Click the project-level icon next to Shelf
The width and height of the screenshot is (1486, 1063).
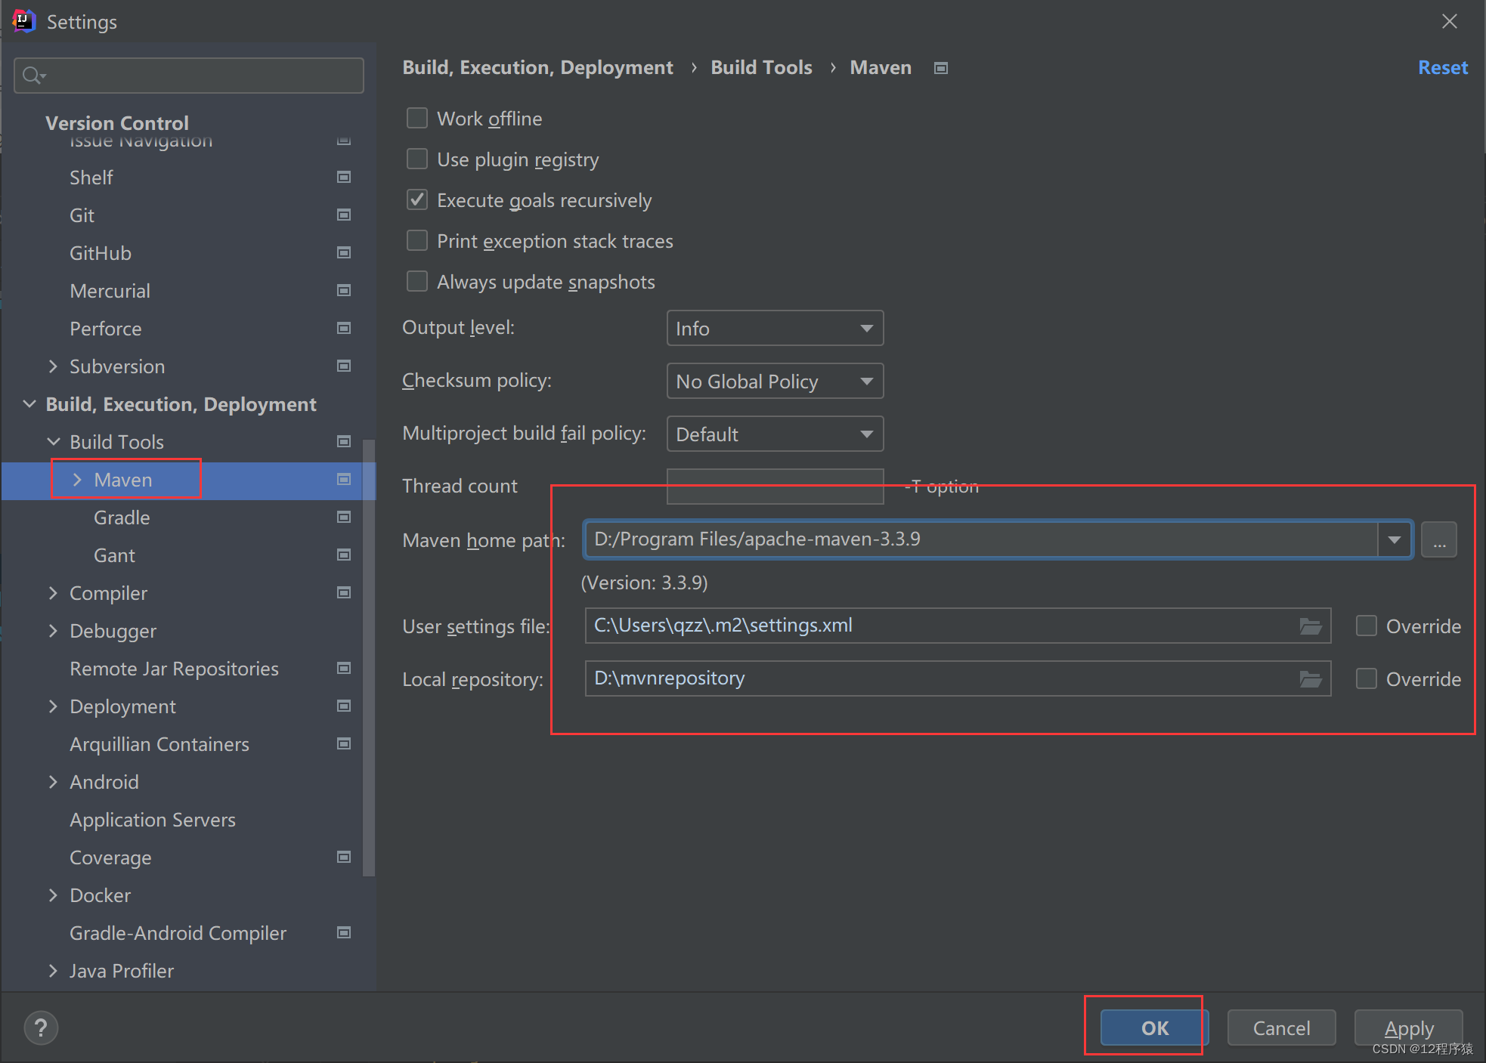tap(344, 177)
